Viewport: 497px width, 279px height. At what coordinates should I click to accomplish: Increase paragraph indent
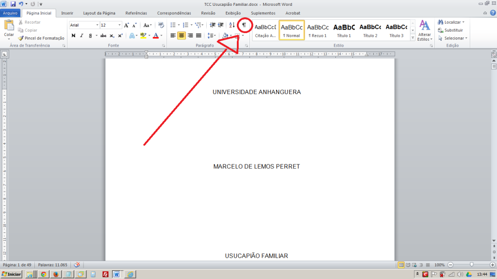click(221, 25)
